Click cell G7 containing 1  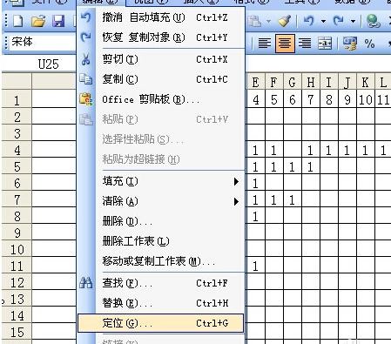point(293,199)
